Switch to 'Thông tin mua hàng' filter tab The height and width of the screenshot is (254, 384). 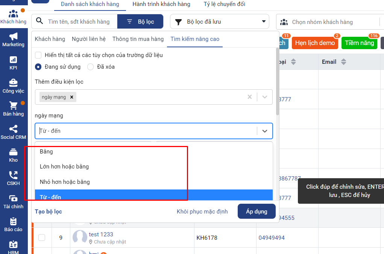(138, 39)
